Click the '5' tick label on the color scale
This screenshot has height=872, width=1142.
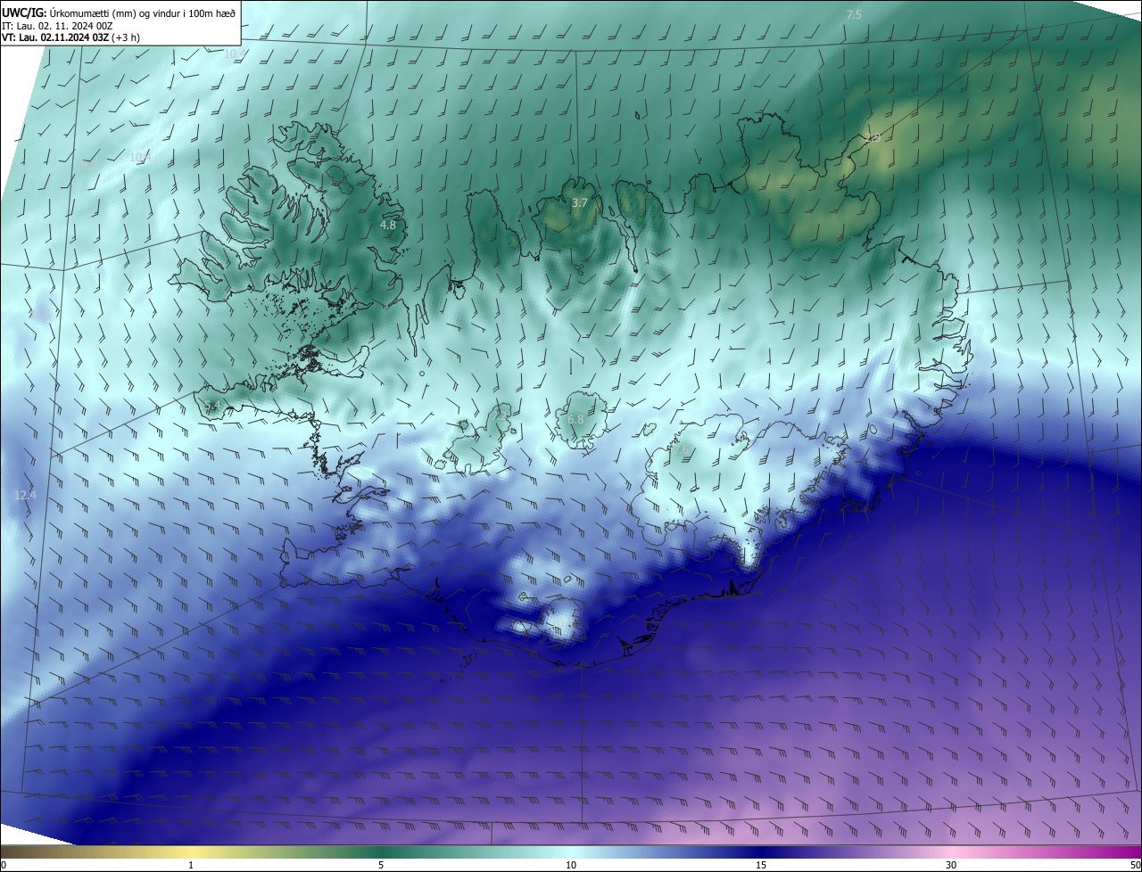[x=381, y=865]
